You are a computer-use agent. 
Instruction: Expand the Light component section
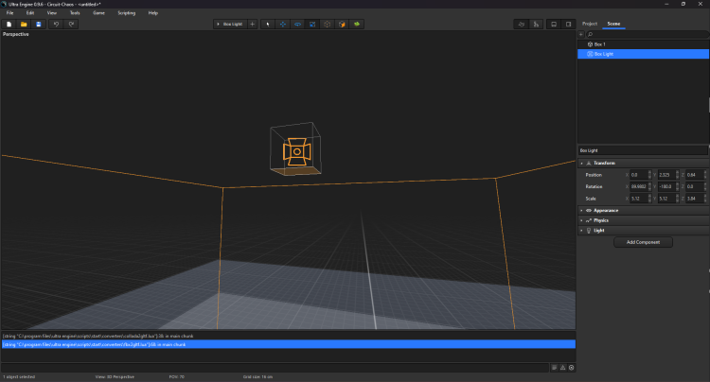point(597,230)
